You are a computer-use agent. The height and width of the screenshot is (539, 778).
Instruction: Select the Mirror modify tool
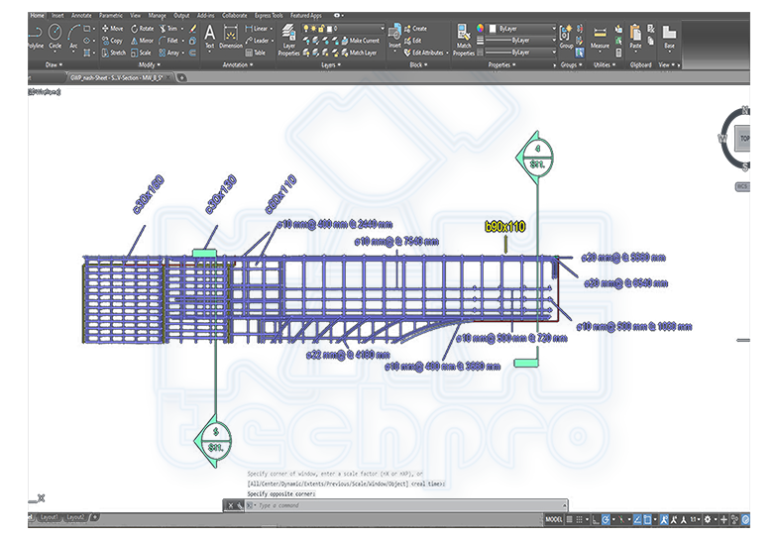click(x=142, y=41)
